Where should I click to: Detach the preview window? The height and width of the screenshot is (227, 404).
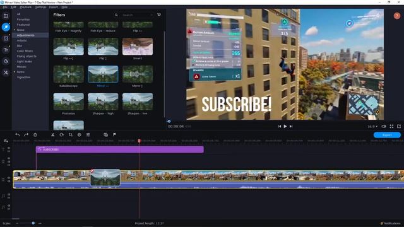click(399, 126)
